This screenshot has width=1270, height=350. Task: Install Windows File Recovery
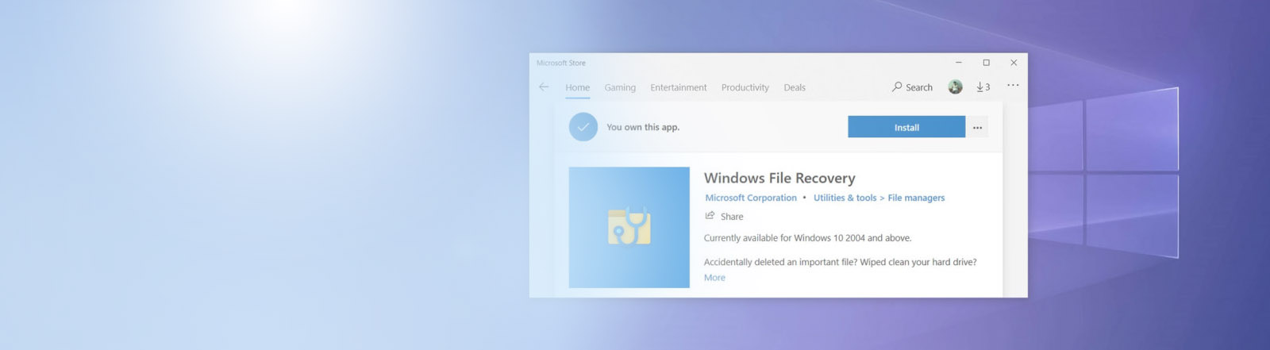tap(906, 127)
